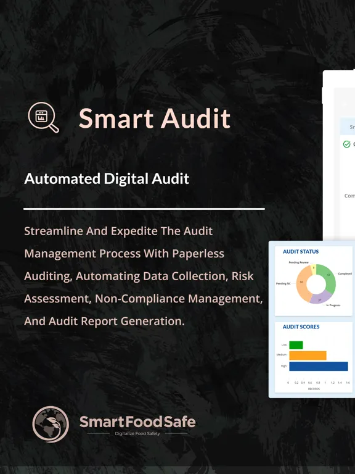Click the green Low score bar
355x474 pixels.
[x=296, y=345]
